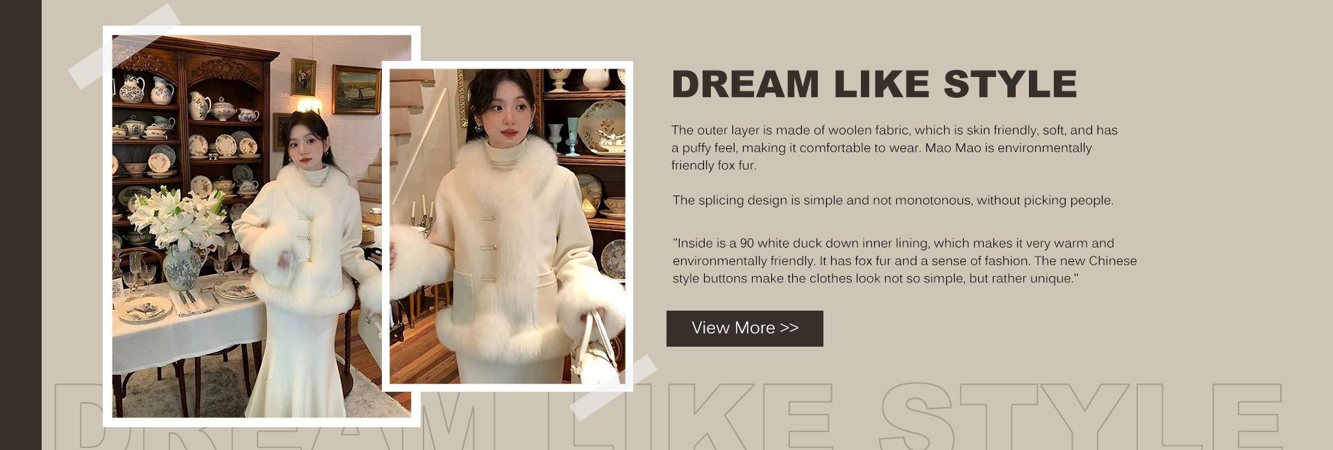Click the dark vertical bar on left edge
This screenshot has width=1333, height=450.
[x=21, y=225]
